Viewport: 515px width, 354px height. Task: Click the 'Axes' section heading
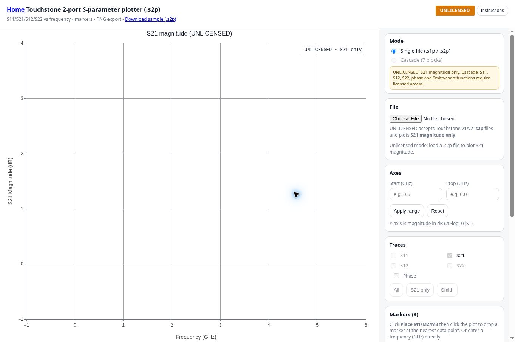pyautogui.click(x=395, y=173)
